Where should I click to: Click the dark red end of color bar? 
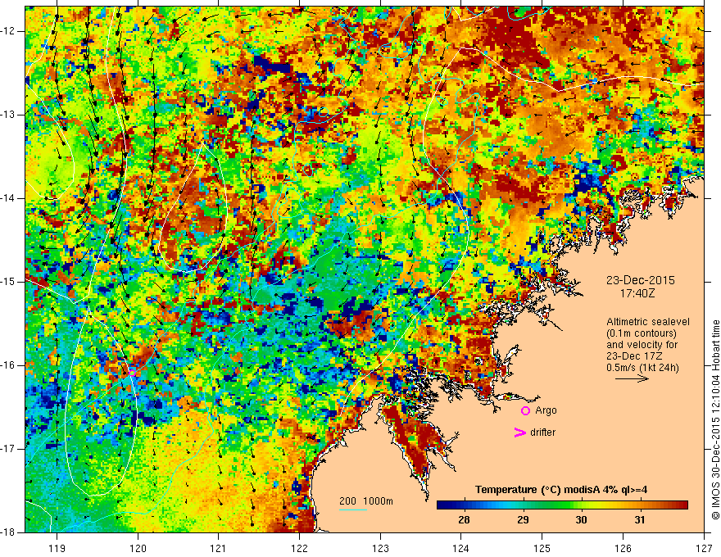682,505
